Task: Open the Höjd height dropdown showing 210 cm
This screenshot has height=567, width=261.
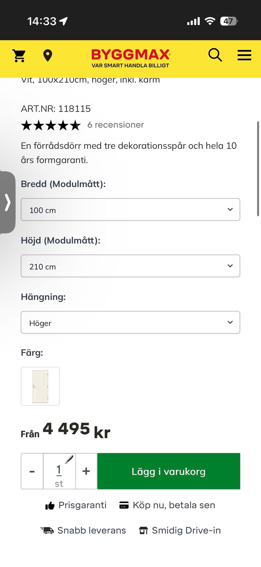Action: click(x=130, y=266)
